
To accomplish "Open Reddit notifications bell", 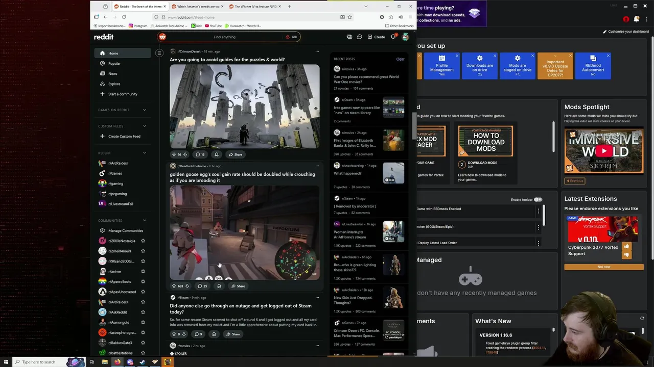I will (x=393, y=37).
